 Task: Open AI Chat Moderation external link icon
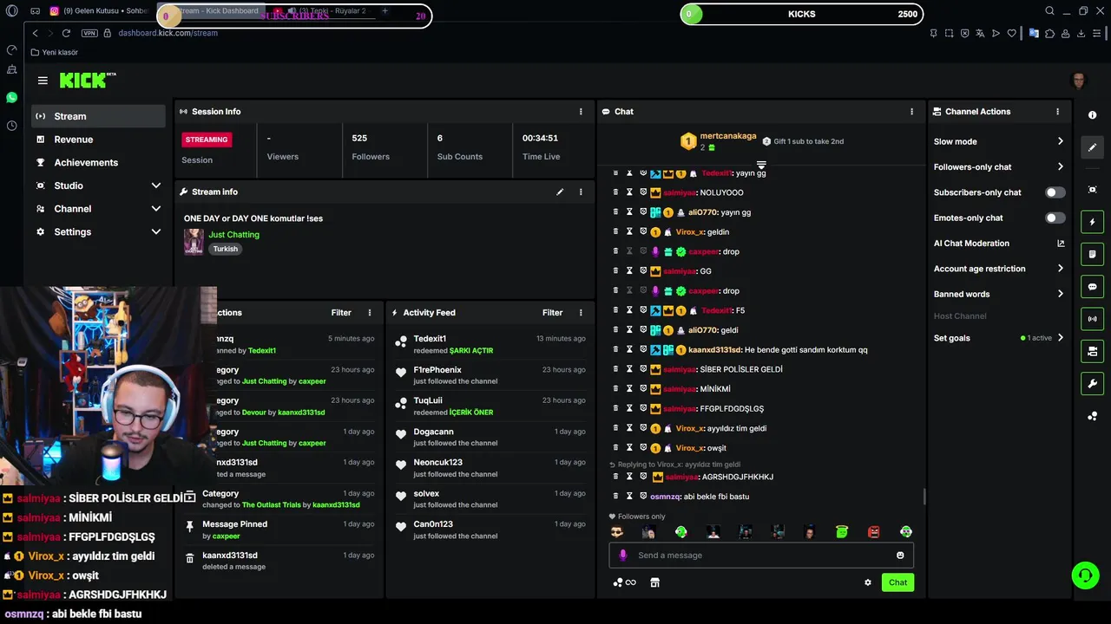1061,244
